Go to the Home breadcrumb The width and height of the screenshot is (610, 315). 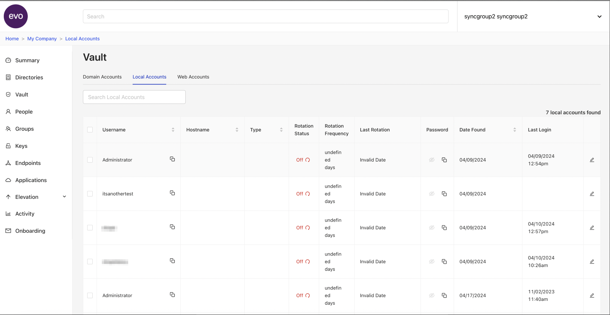[12, 39]
